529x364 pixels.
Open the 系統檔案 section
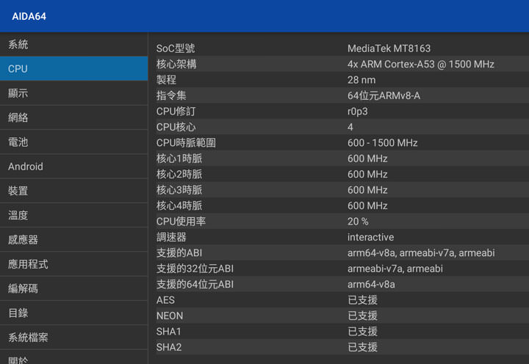[x=73, y=338]
